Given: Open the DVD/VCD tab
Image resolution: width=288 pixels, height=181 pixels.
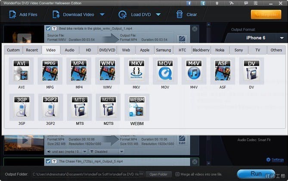Looking at the screenshot, I should tap(107, 50).
